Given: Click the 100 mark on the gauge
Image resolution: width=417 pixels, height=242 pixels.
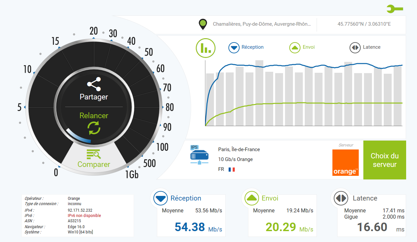Looking at the screenshot, I should [x=162, y=147].
